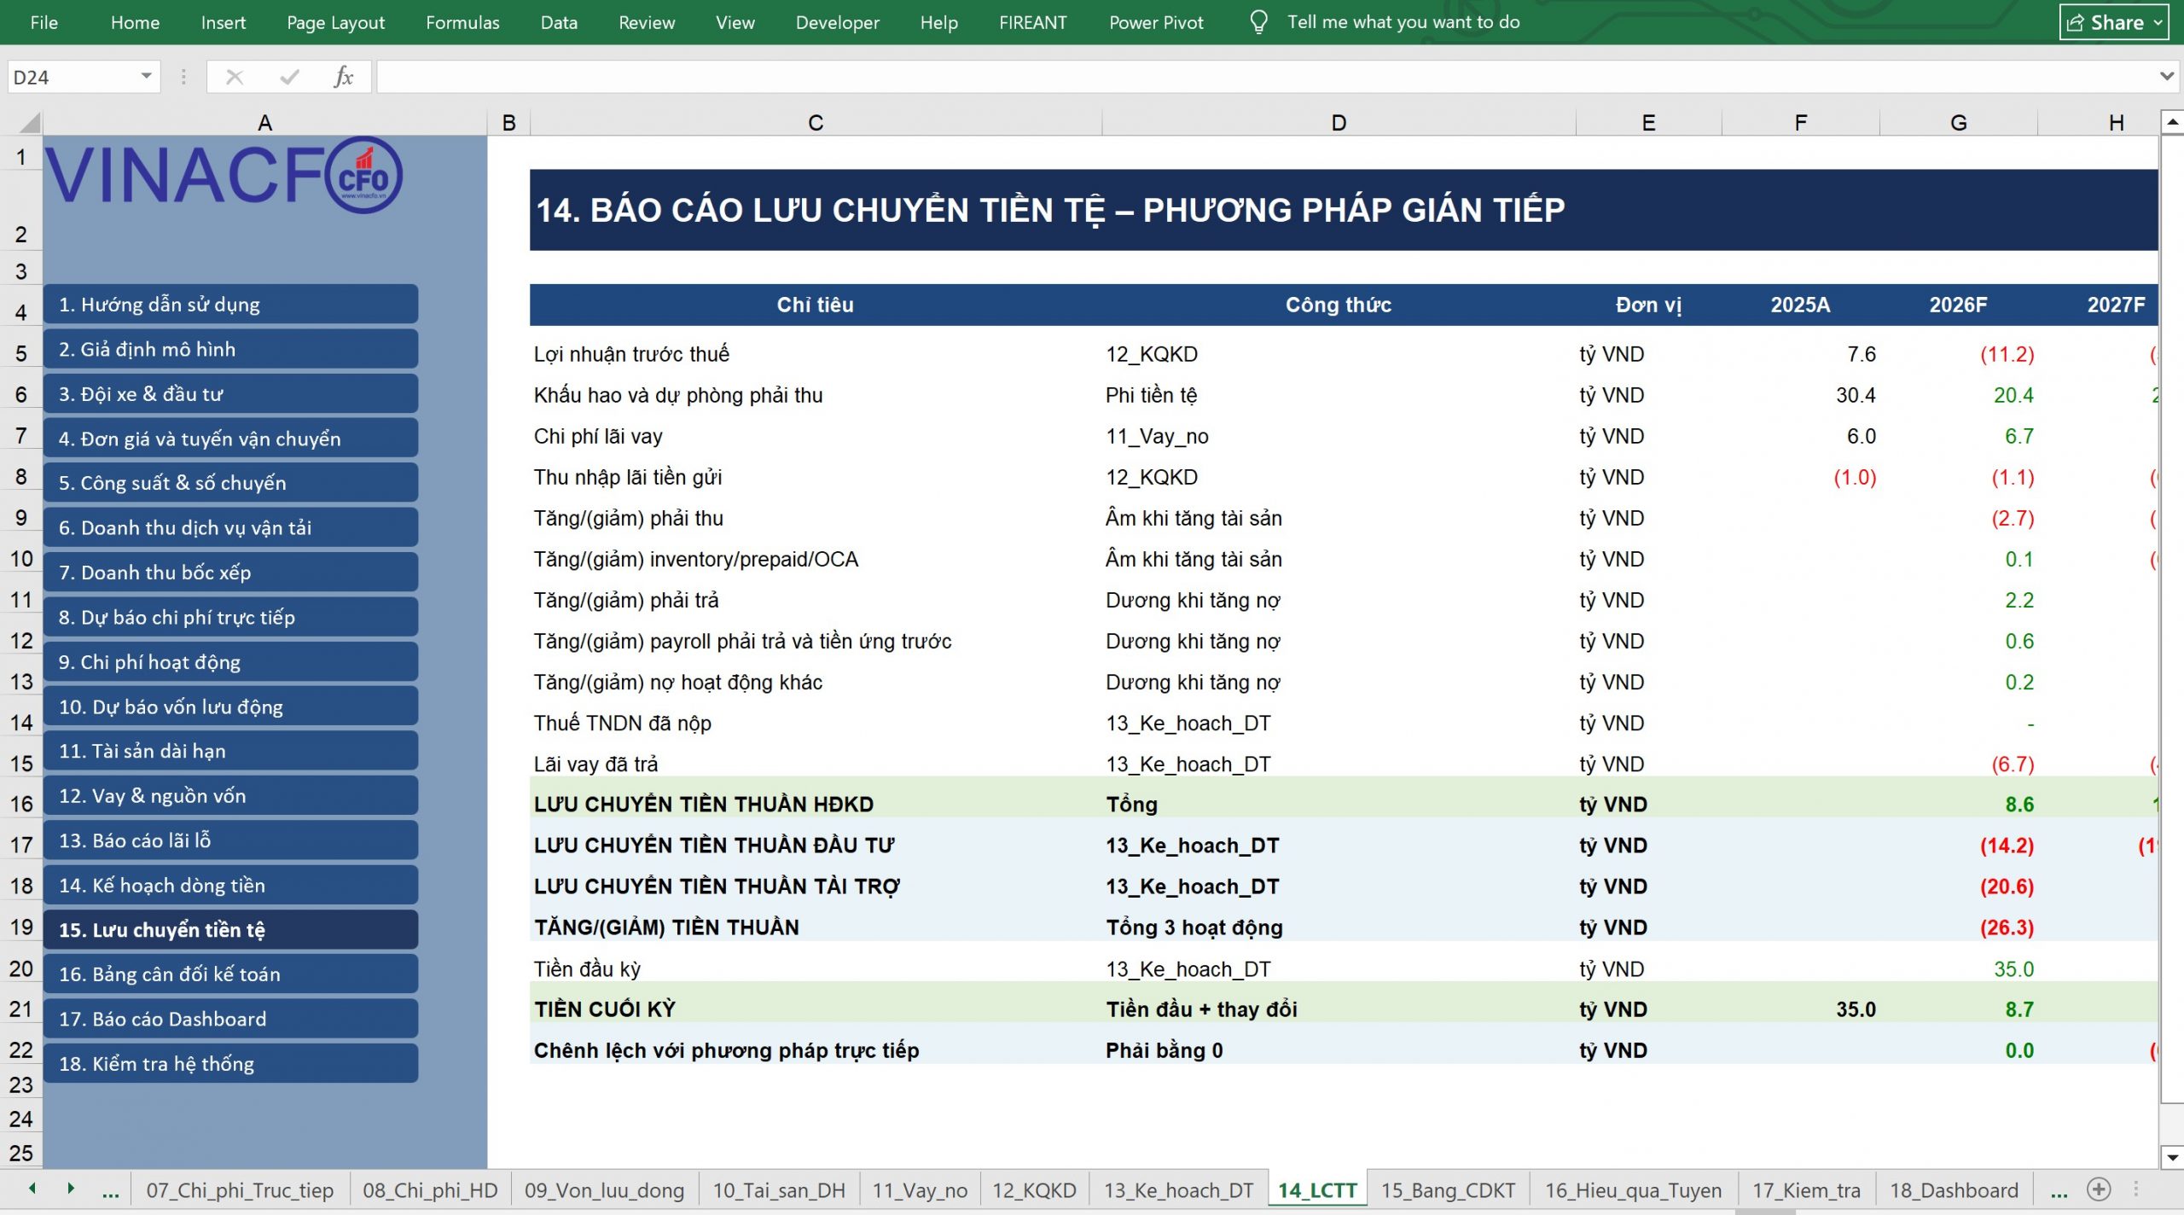Click the sheet tab scroll right arrow
Screen dimensions: 2184x1215
pos(71,1189)
